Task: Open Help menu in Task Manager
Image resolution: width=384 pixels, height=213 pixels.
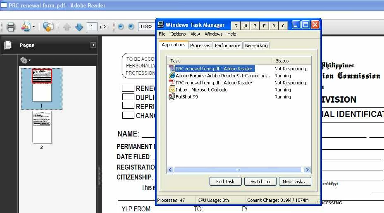Action: (x=231, y=34)
